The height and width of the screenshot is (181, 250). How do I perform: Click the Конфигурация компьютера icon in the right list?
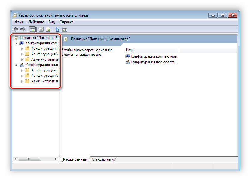tap(128, 56)
